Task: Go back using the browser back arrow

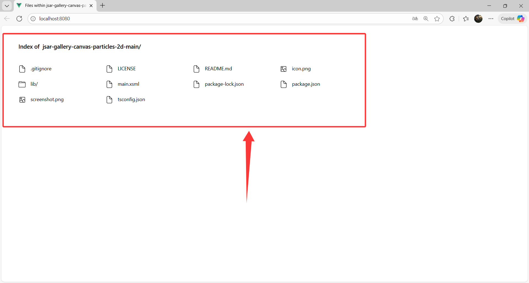Action: click(7, 19)
